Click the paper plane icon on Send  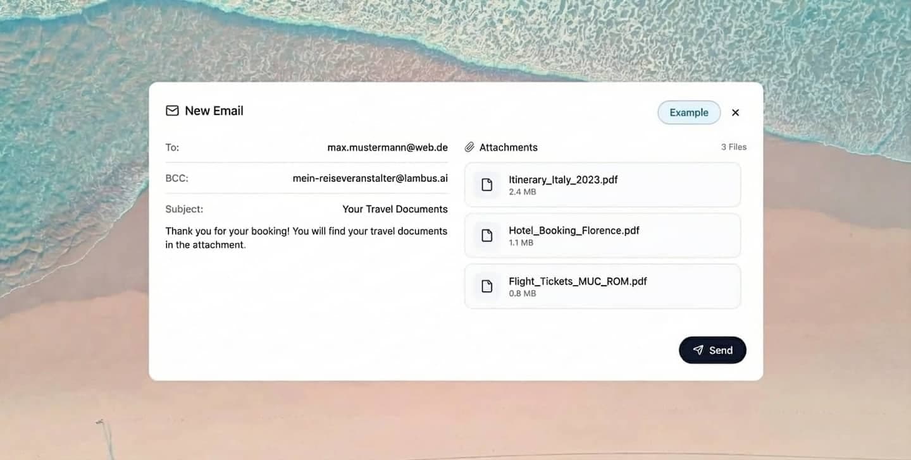698,350
